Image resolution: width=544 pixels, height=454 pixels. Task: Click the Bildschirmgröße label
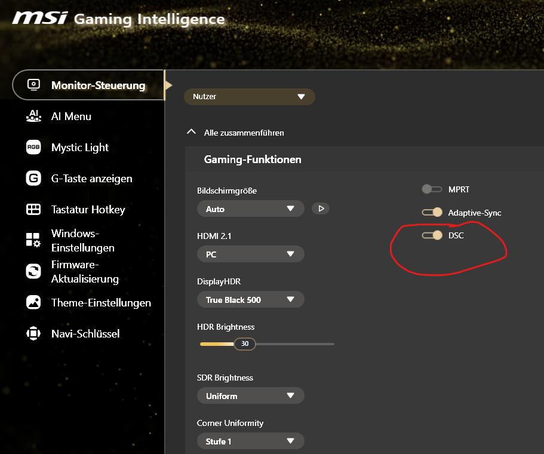(227, 191)
